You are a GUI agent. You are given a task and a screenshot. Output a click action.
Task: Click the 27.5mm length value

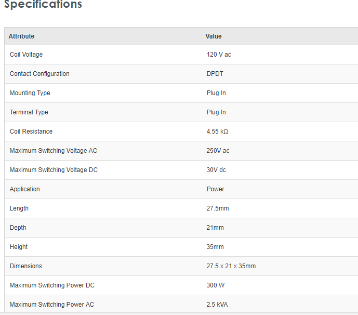tap(218, 208)
